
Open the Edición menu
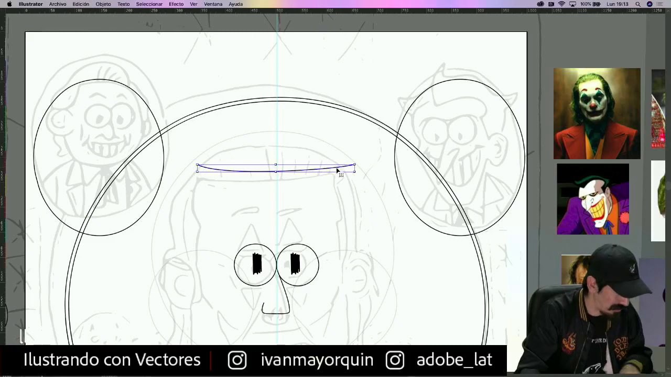(x=81, y=4)
